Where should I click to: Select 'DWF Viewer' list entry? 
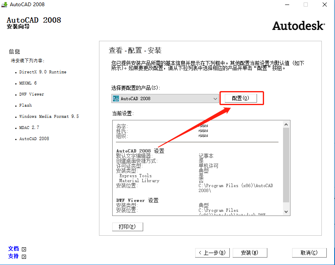point(32,94)
